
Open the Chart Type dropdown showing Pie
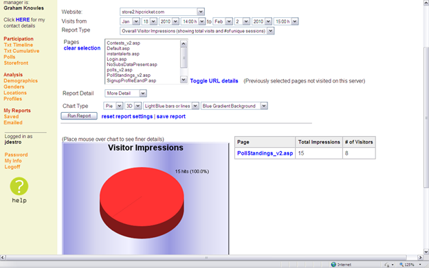click(x=113, y=106)
